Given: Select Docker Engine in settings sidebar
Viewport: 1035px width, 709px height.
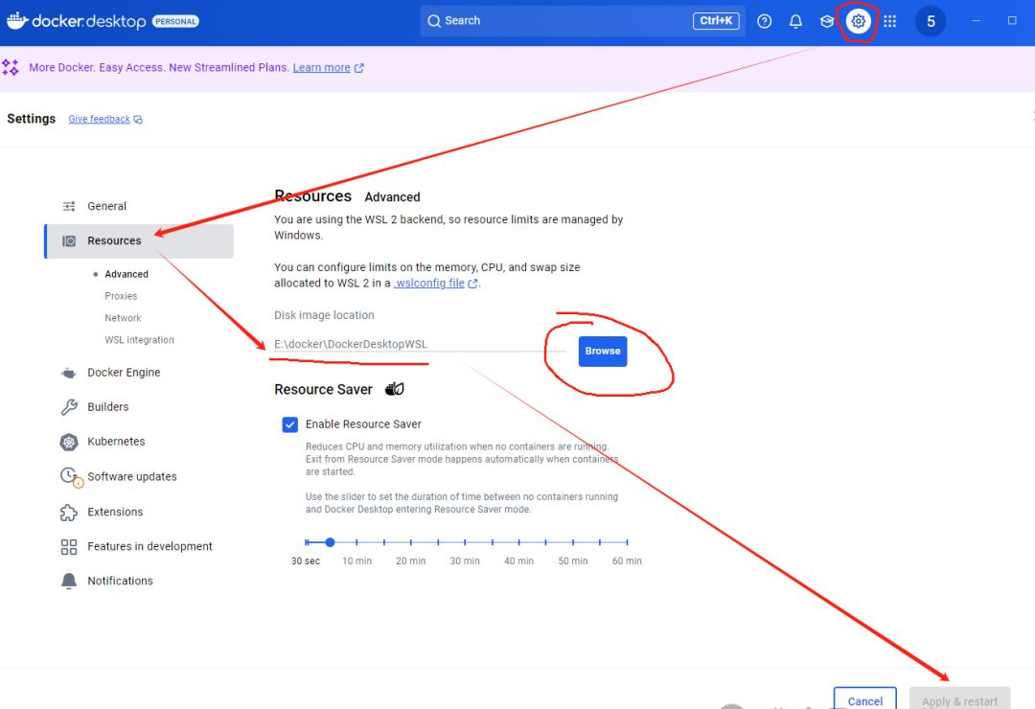Looking at the screenshot, I should coord(124,373).
